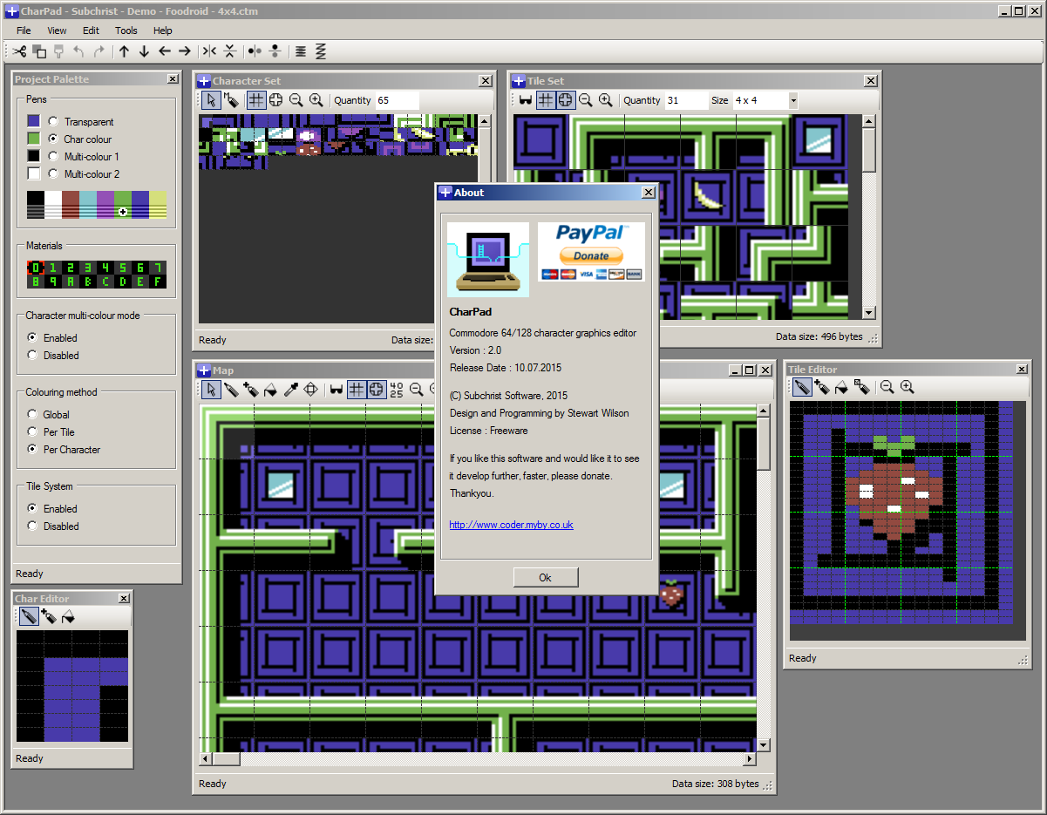Viewport: 1047px width, 815px height.
Task: Select the Char colour pen option
Action: [x=54, y=139]
